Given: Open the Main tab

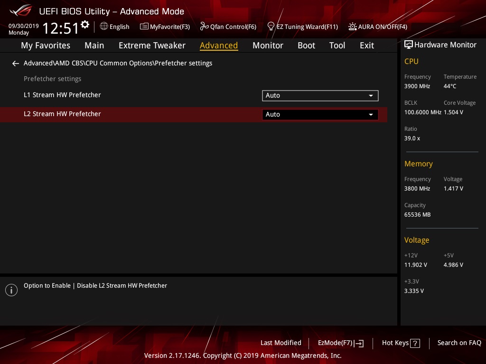Looking at the screenshot, I should click(94, 45).
